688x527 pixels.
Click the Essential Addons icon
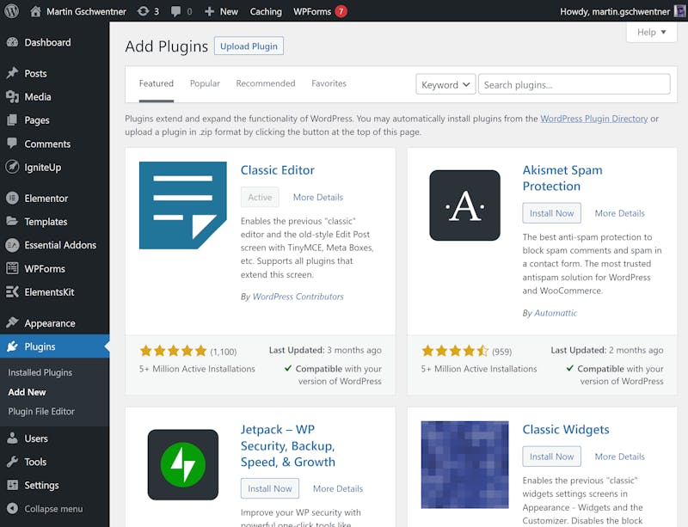click(x=13, y=245)
